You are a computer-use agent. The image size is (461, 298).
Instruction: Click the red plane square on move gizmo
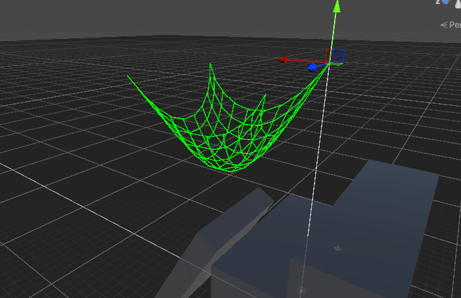click(x=329, y=55)
